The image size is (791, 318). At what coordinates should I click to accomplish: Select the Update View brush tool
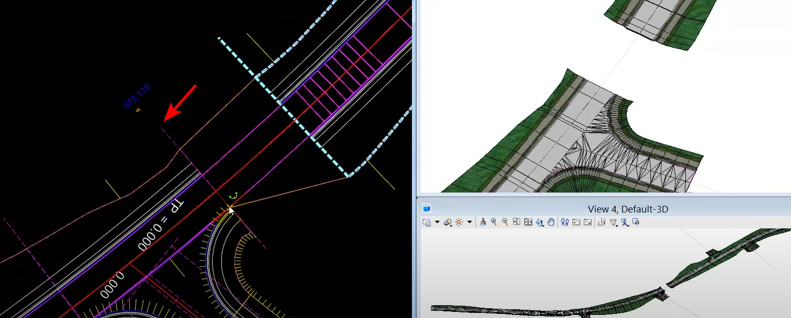coord(482,222)
